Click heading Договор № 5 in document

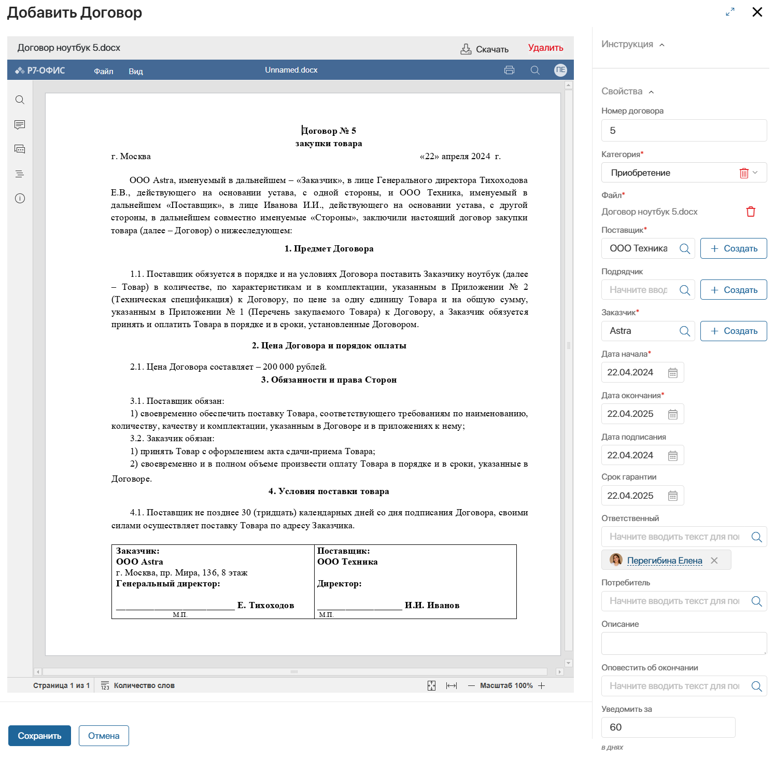(x=329, y=131)
